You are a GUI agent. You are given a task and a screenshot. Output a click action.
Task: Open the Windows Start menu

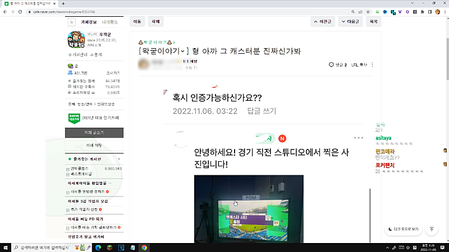[x=6, y=248]
